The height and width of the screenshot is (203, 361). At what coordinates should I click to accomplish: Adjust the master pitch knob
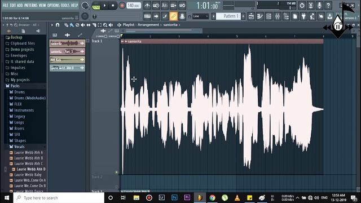point(85,16)
